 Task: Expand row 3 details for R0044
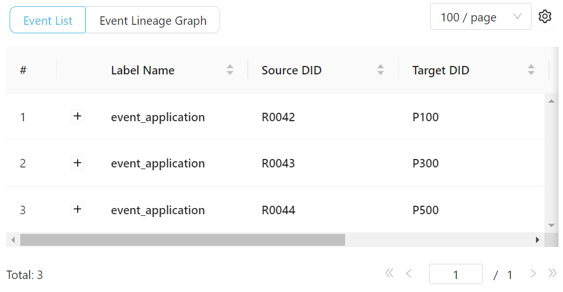(78, 210)
